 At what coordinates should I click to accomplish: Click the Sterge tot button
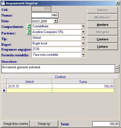44,124
